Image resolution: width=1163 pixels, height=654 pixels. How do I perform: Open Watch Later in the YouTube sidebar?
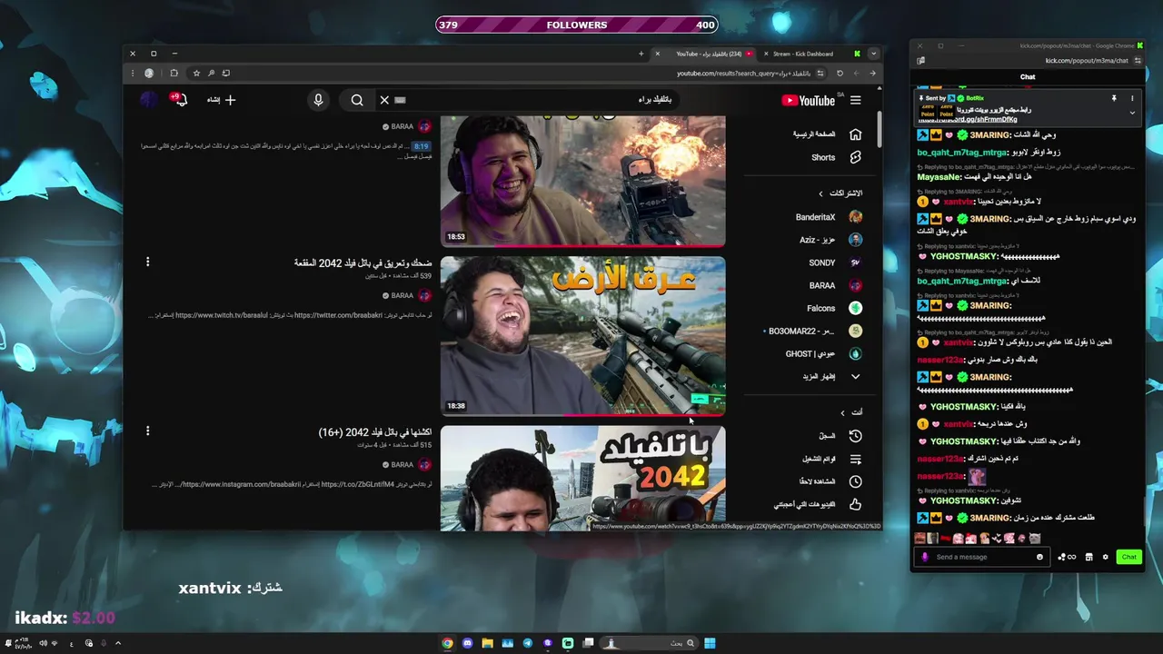830,481
